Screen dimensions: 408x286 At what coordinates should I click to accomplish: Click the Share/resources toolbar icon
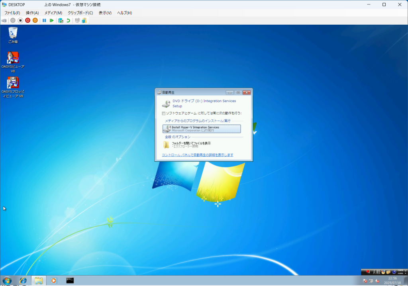click(84, 20)
